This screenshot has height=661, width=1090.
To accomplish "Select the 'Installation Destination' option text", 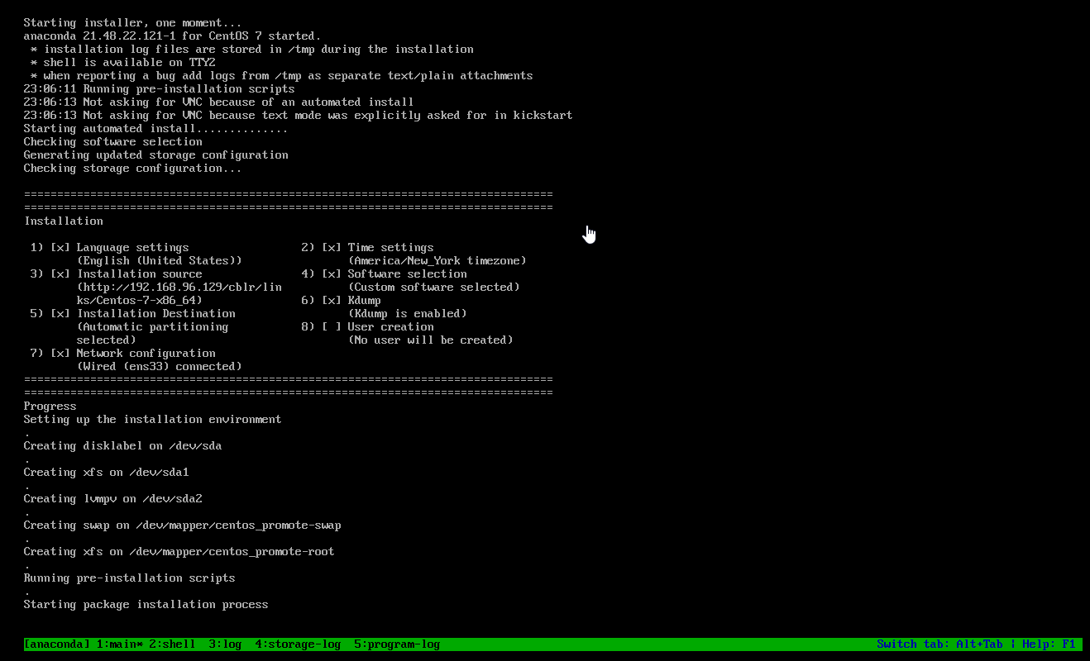I will [x=155, y=313].
